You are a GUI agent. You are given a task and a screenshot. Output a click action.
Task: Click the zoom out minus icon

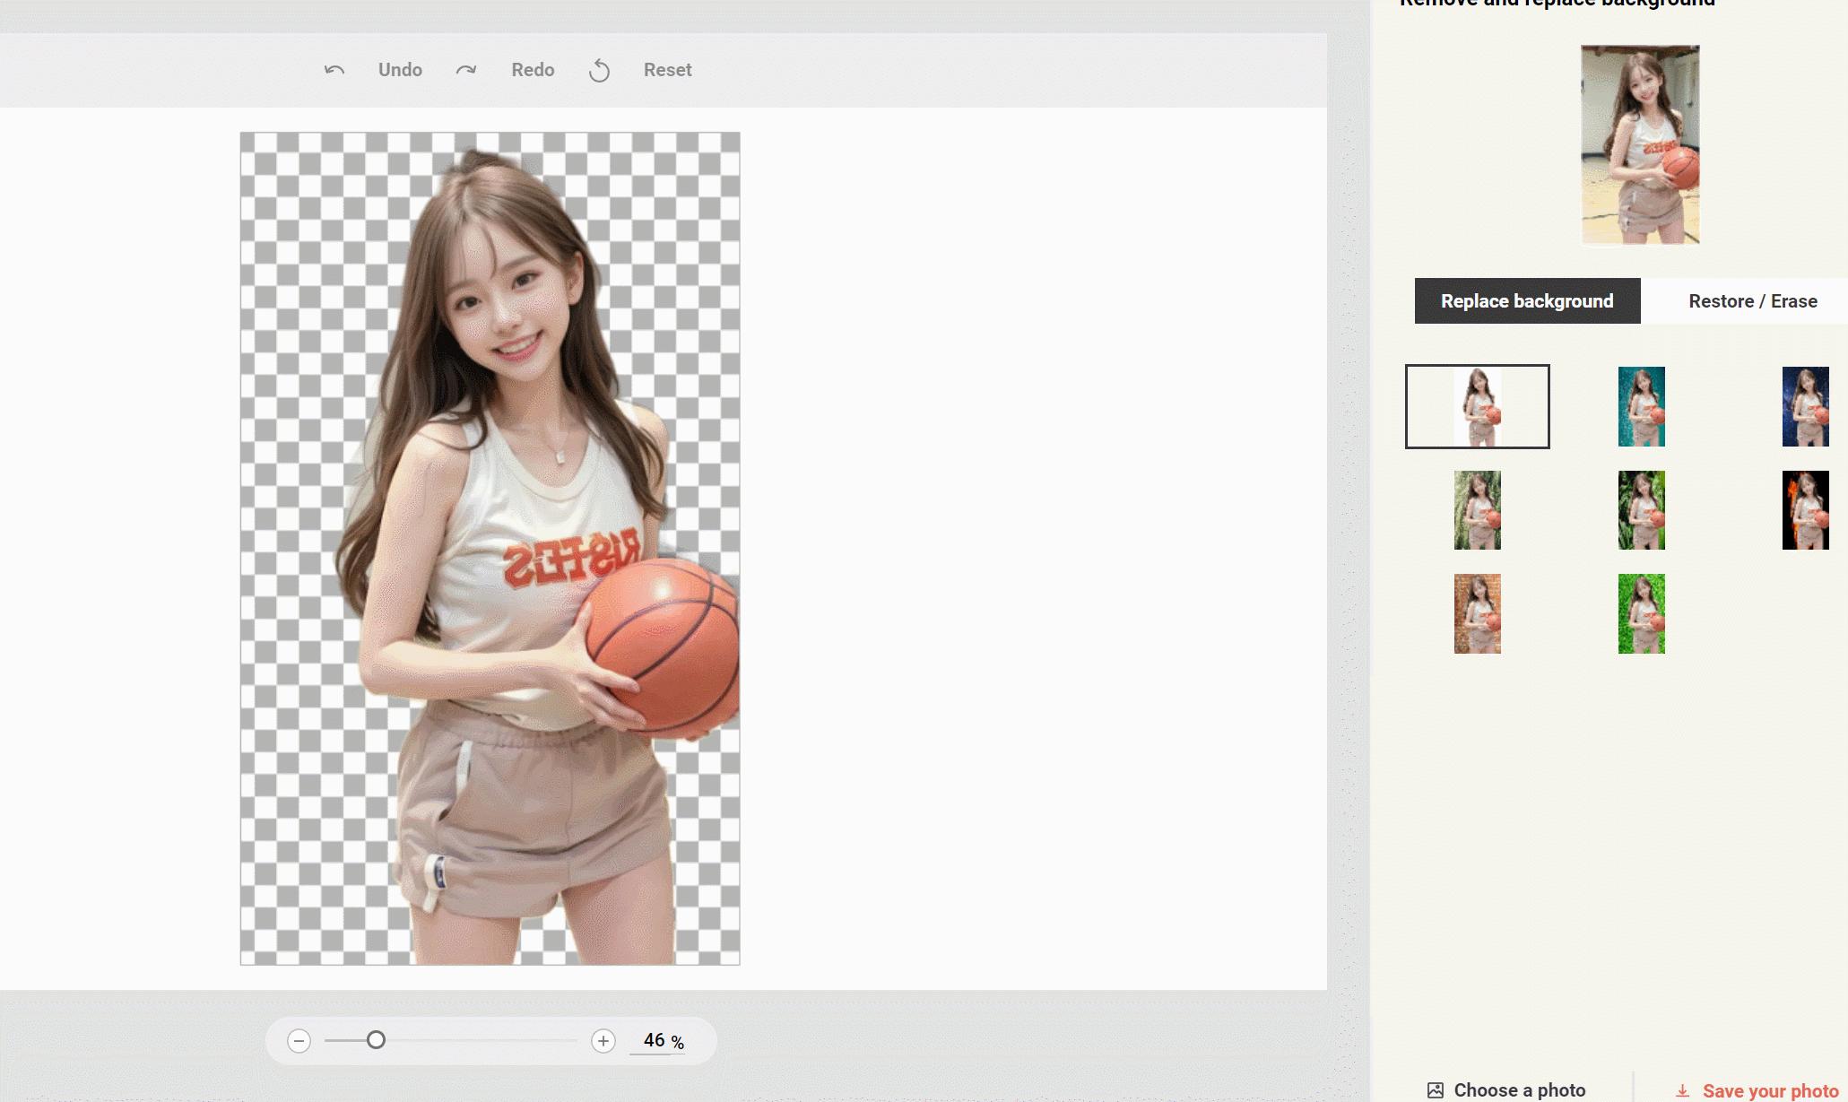(x=299, y=1041)
